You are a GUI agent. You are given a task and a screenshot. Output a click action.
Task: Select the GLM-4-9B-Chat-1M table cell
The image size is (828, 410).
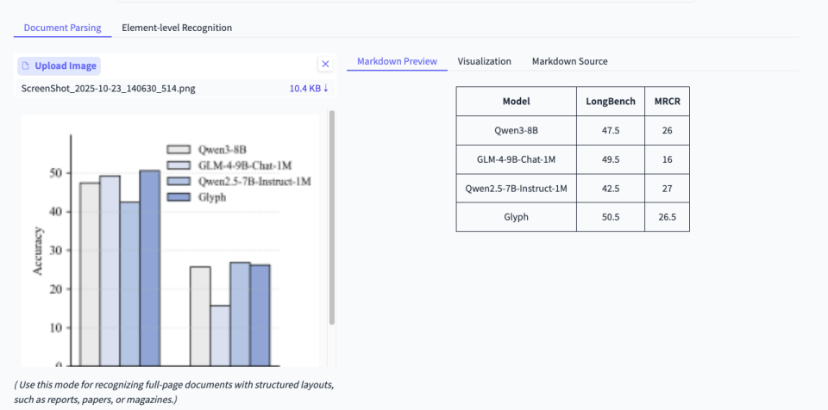click(516, 159)
